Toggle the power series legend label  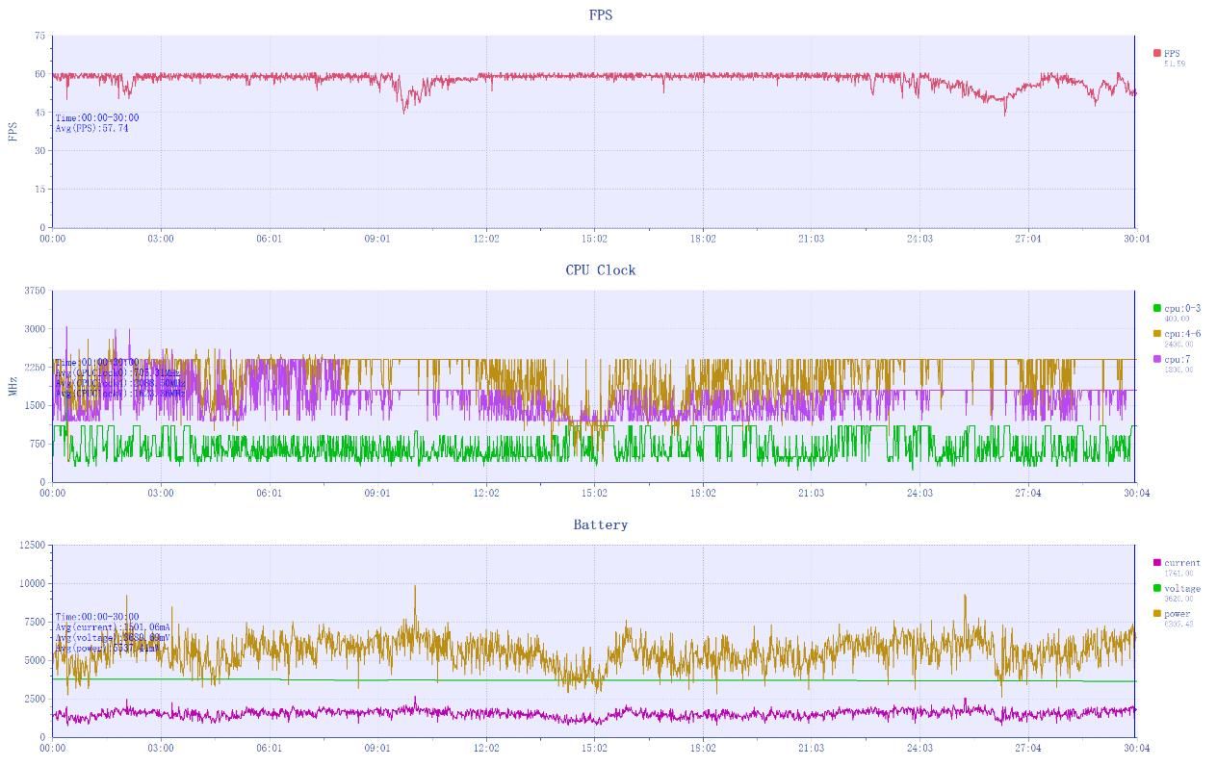click(1178, 614)
